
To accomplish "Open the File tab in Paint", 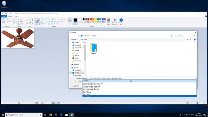I will (x=4, y=16).
